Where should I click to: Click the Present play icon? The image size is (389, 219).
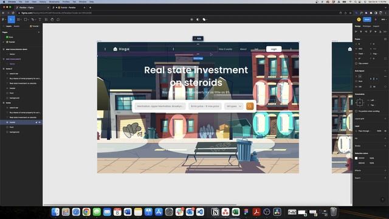click(376, 19)
